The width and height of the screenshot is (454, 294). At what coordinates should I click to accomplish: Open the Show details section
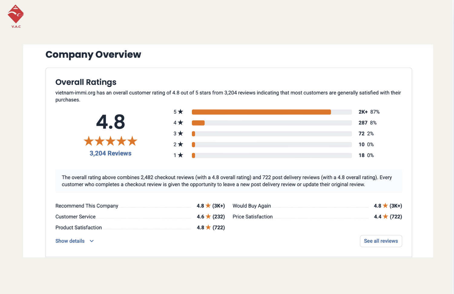70,241
